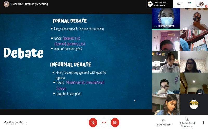This screenshot has height=130, width=208.
Task: Turn the camera back on
Action: coord(115,122)
